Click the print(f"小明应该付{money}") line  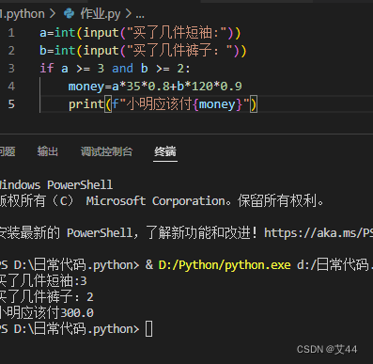point(163,104)
